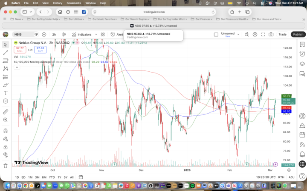Toggle the Safari sidebar
Screen dimensions: 307x191
(25, 12)
